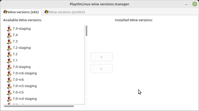Switch to Wine versions (amd64) tab

tap(64, 12)
